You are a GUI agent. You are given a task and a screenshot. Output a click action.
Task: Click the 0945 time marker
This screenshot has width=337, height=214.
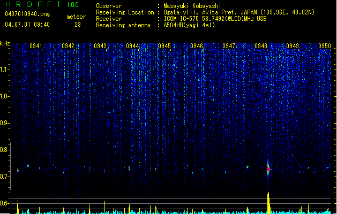tap(164, 45)
